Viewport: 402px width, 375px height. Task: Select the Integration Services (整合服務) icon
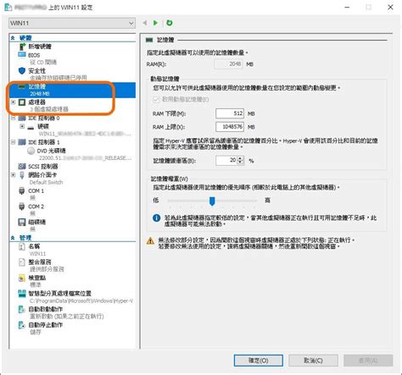click(x=22, y=262)
